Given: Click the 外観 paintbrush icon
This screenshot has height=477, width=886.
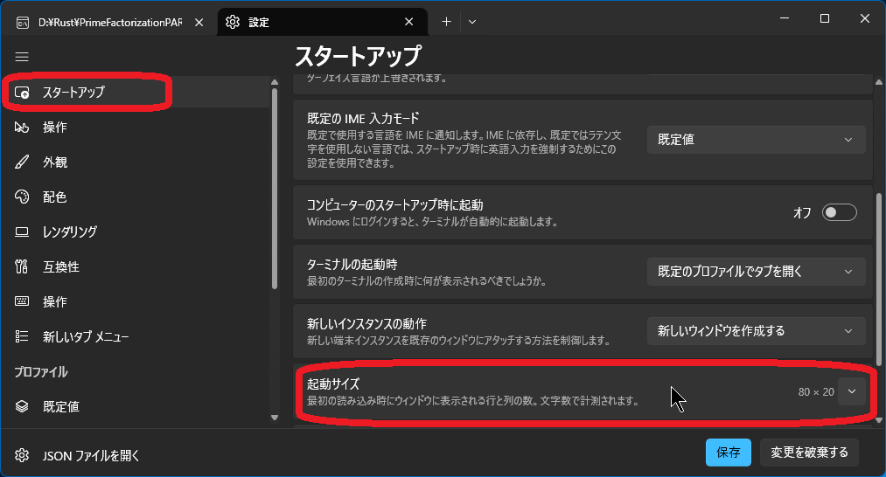Looking at the screenshot, I should click(23, 162).
